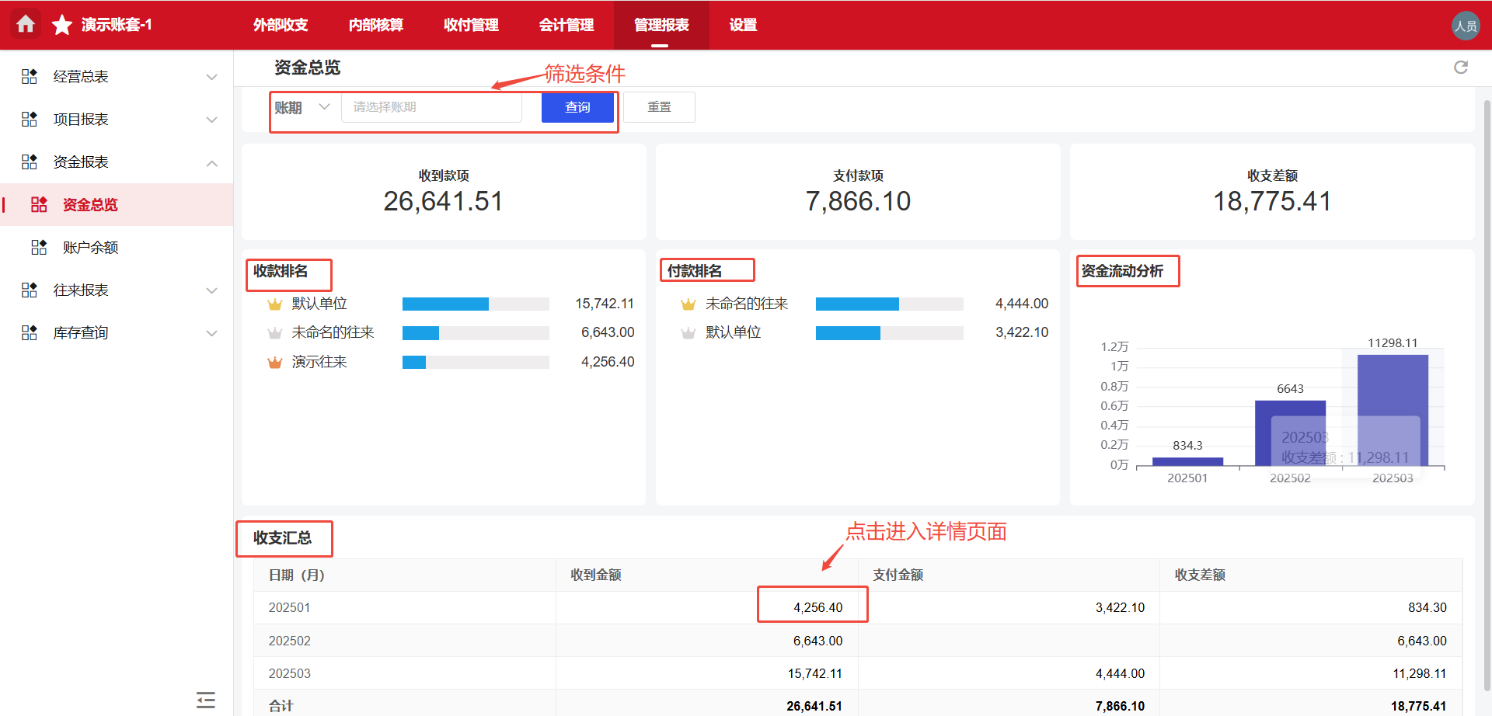This screenshot has width=1492, height=716.
Task: Collapse the 资金报表 section
Action: coord(211,162)
